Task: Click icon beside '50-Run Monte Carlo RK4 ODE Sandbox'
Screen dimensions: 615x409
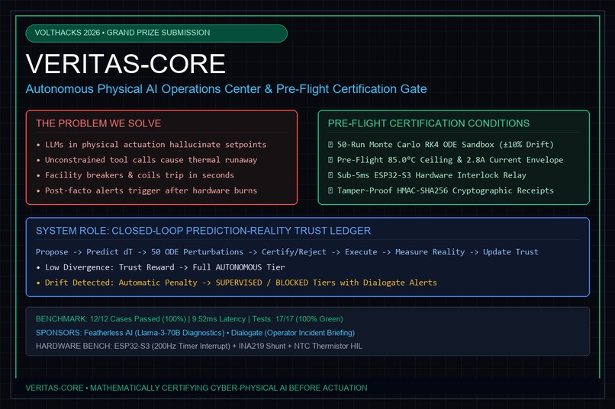Action: 330,145
